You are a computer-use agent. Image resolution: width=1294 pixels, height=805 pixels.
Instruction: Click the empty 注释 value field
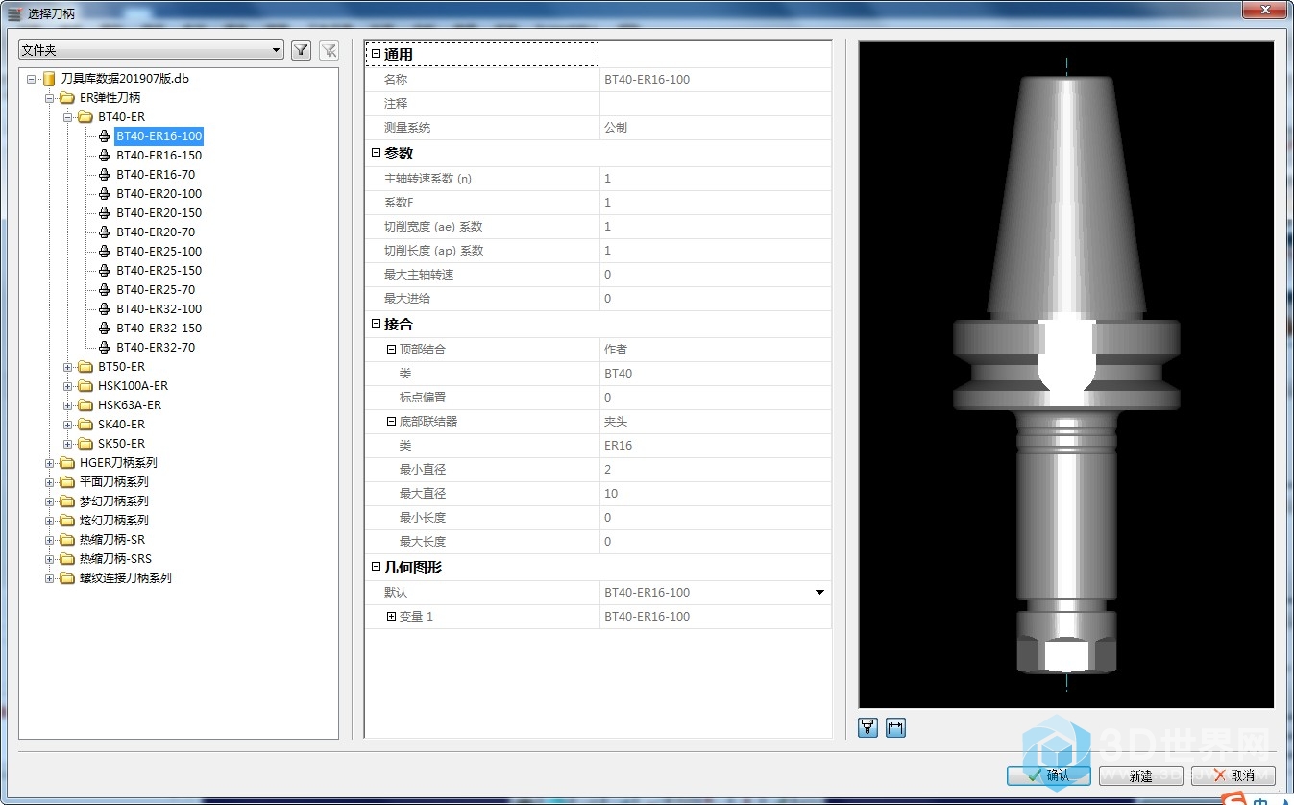coord(716,104)
